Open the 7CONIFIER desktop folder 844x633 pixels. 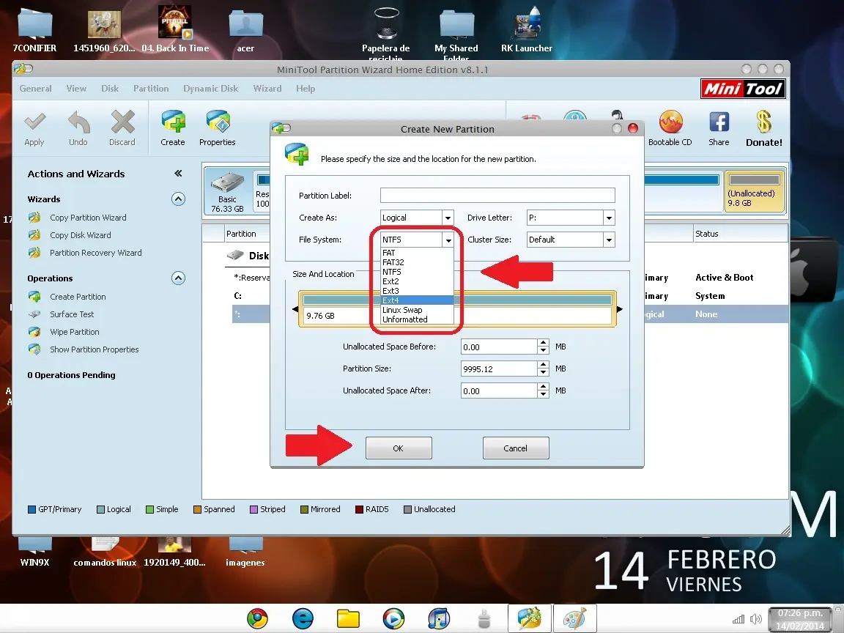click(x=34, y=29)
